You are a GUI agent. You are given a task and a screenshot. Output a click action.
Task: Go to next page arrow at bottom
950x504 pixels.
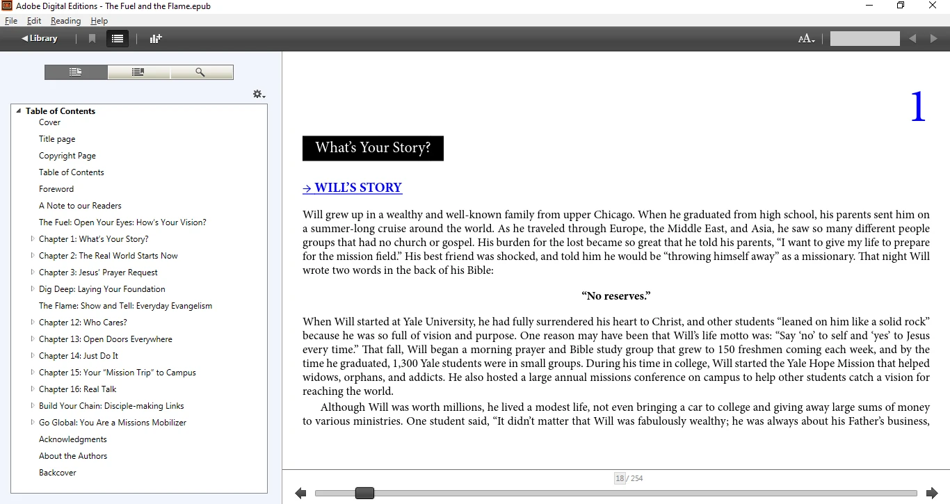[x=933, y=494]
